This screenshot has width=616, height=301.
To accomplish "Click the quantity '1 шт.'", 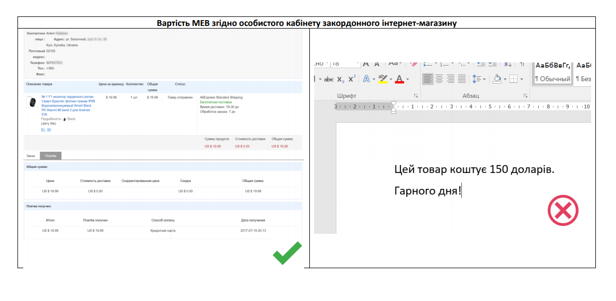I will [134, 97].
